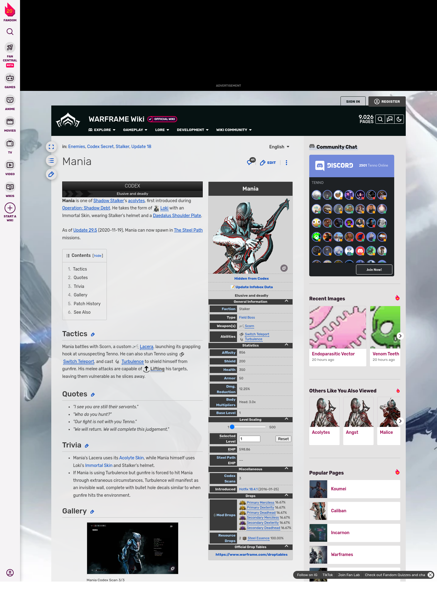Open the DEVELOPMENT dropdown menu
The width and height of the screenshot is (437, 608).
[x=193, y=130]
